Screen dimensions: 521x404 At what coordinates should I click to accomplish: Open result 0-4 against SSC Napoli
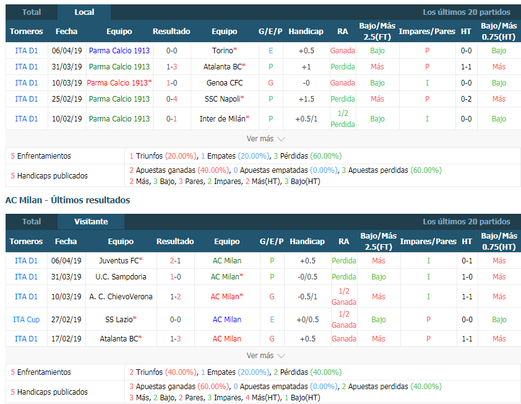[x=171, y=99]
